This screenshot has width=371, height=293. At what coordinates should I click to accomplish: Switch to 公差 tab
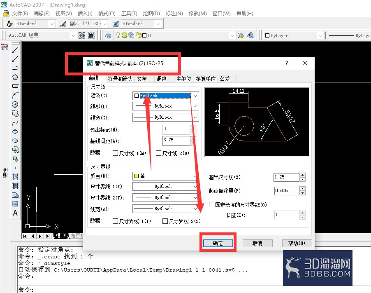(x=225, y=79)
